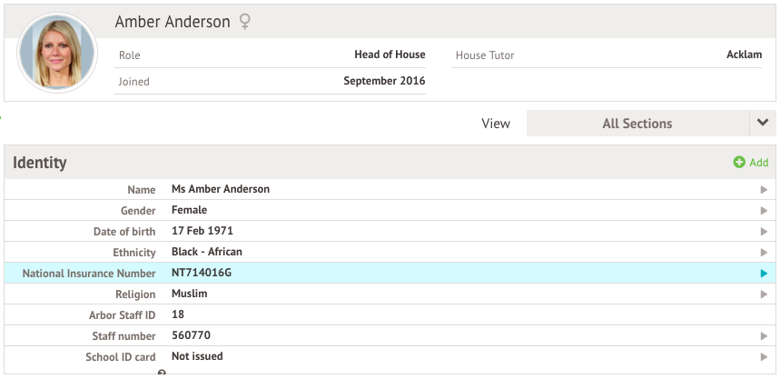This screenshot has width=780, height=379.
Task: Expand the Gender row arrow
Action: (764, 211)
